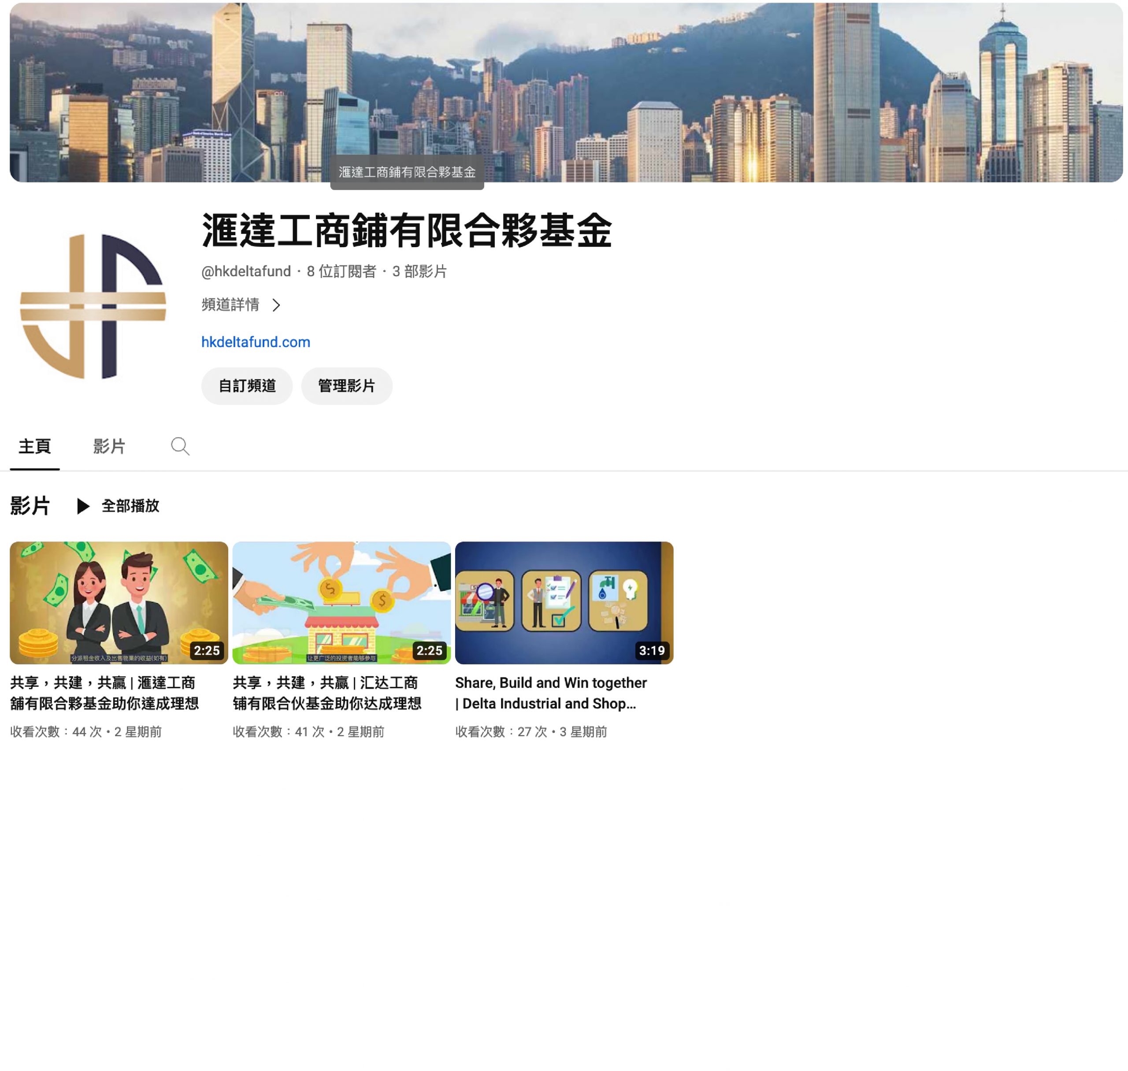Image resolution: width=1128 pixels, height=1071 pixels.
Task: Click the channel search magnifier icon
Action: [180, 446]
